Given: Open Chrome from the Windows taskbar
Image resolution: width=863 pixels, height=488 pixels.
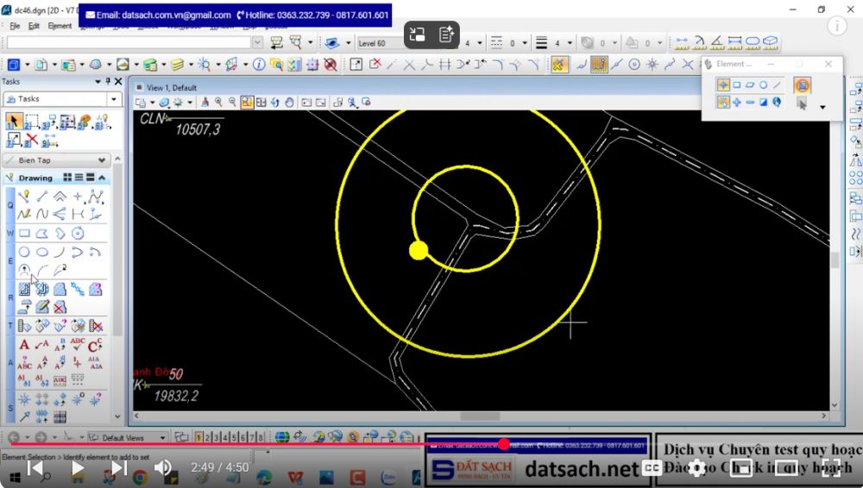Looking at the screenshot, I should click(140, 477).
